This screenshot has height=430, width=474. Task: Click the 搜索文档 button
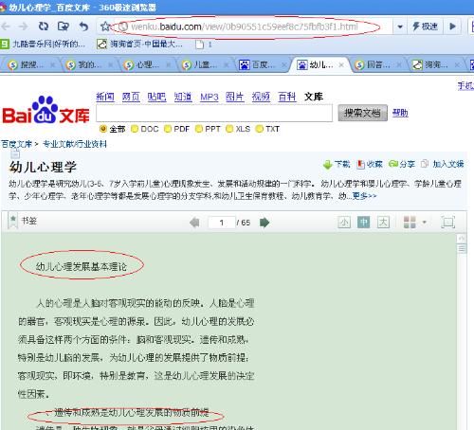pyautogui.click(x=363, y=113)
